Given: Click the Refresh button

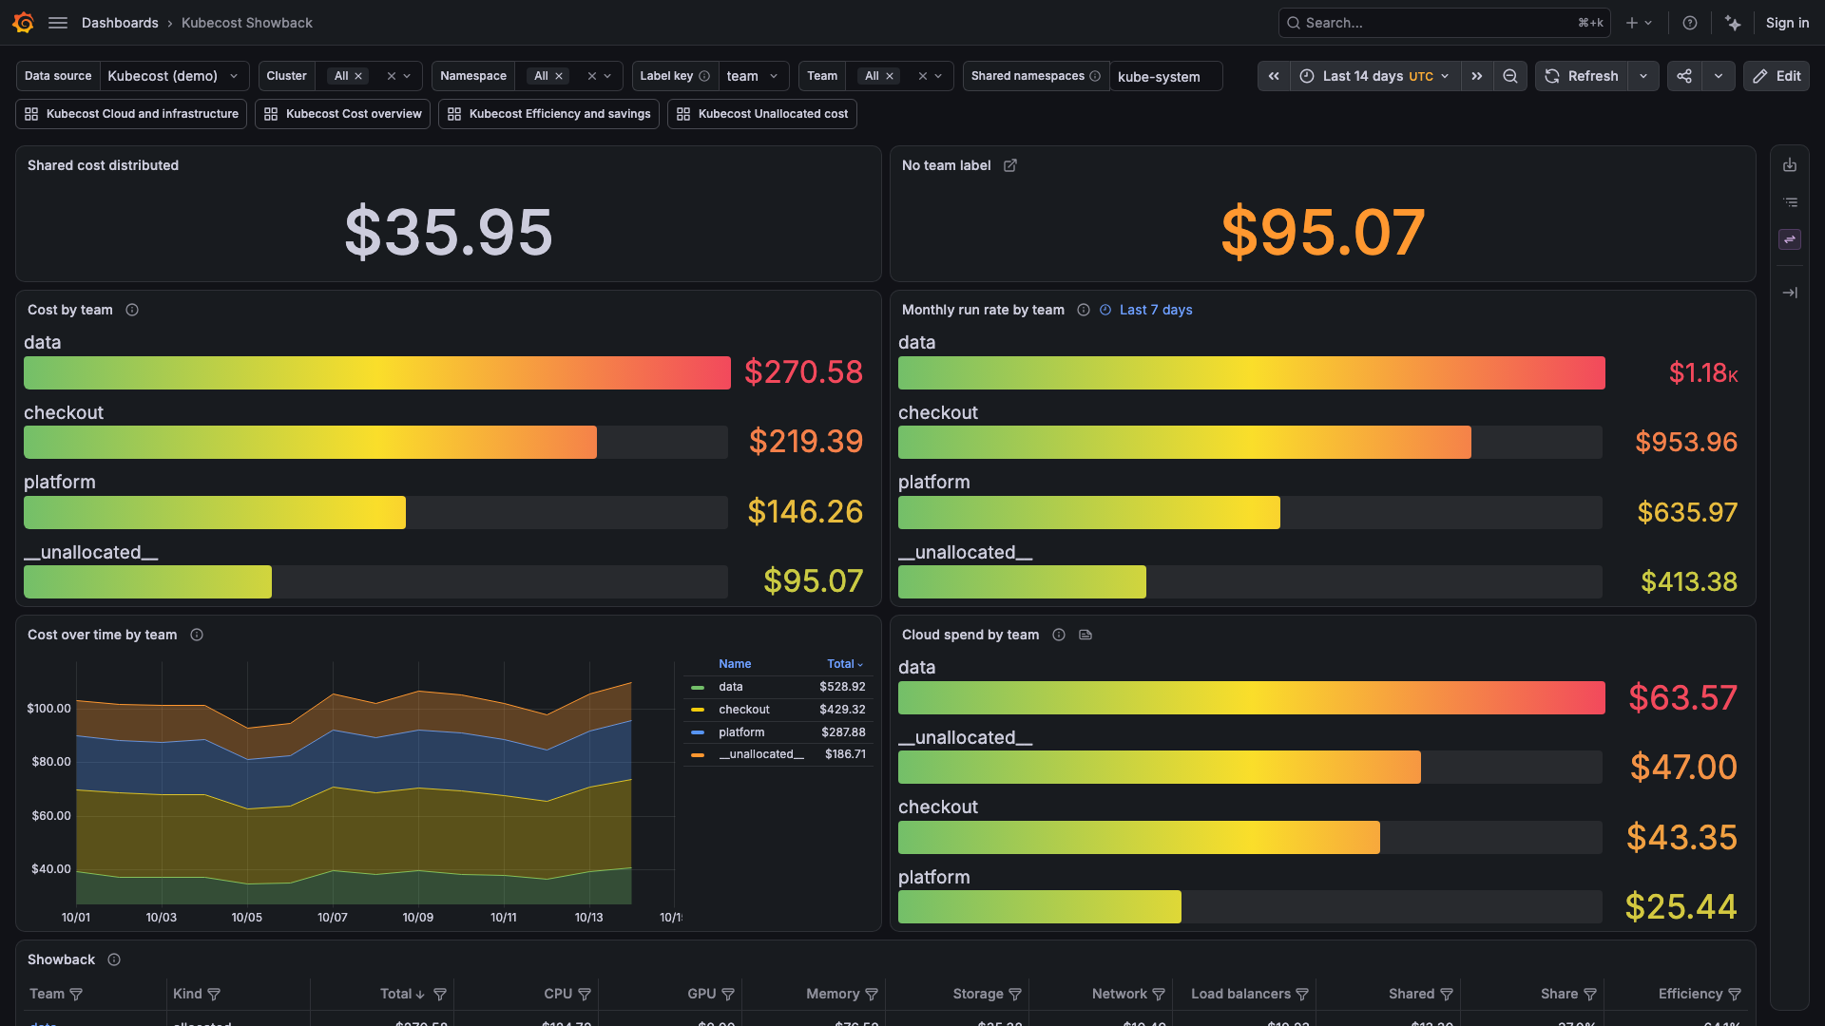Looking at the screenshot, I should coord(1582,76).
